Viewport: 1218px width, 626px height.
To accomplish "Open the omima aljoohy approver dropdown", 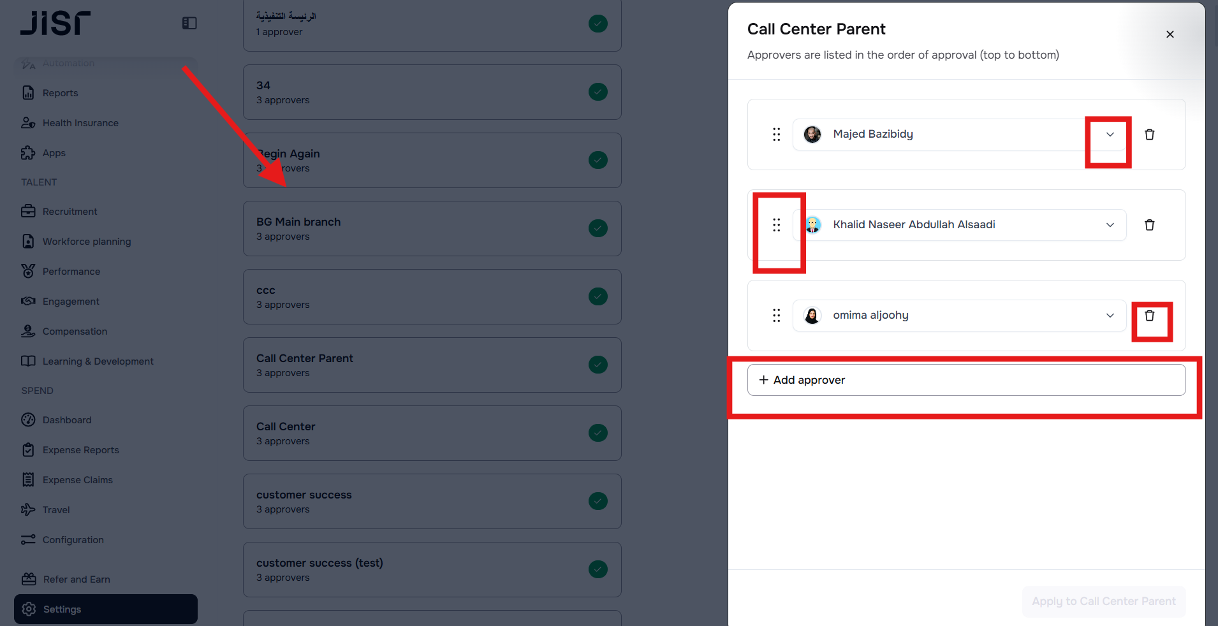I will click(x=1110, y=316).
